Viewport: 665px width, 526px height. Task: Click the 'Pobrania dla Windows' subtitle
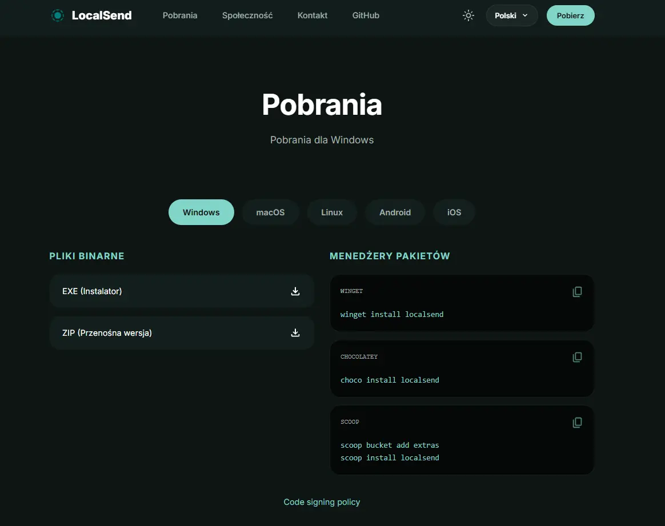click(322, 140)
